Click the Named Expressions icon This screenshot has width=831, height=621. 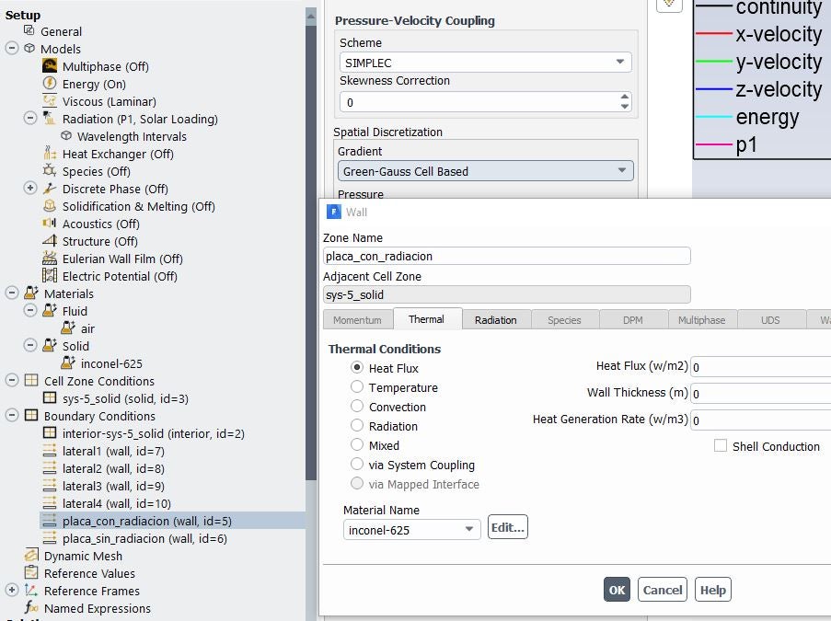(x=31, y=608)
